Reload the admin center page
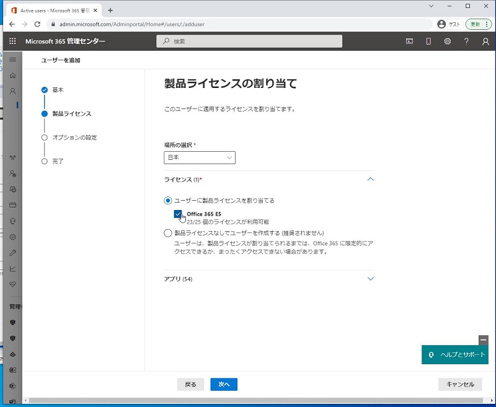 coord(37,24)
